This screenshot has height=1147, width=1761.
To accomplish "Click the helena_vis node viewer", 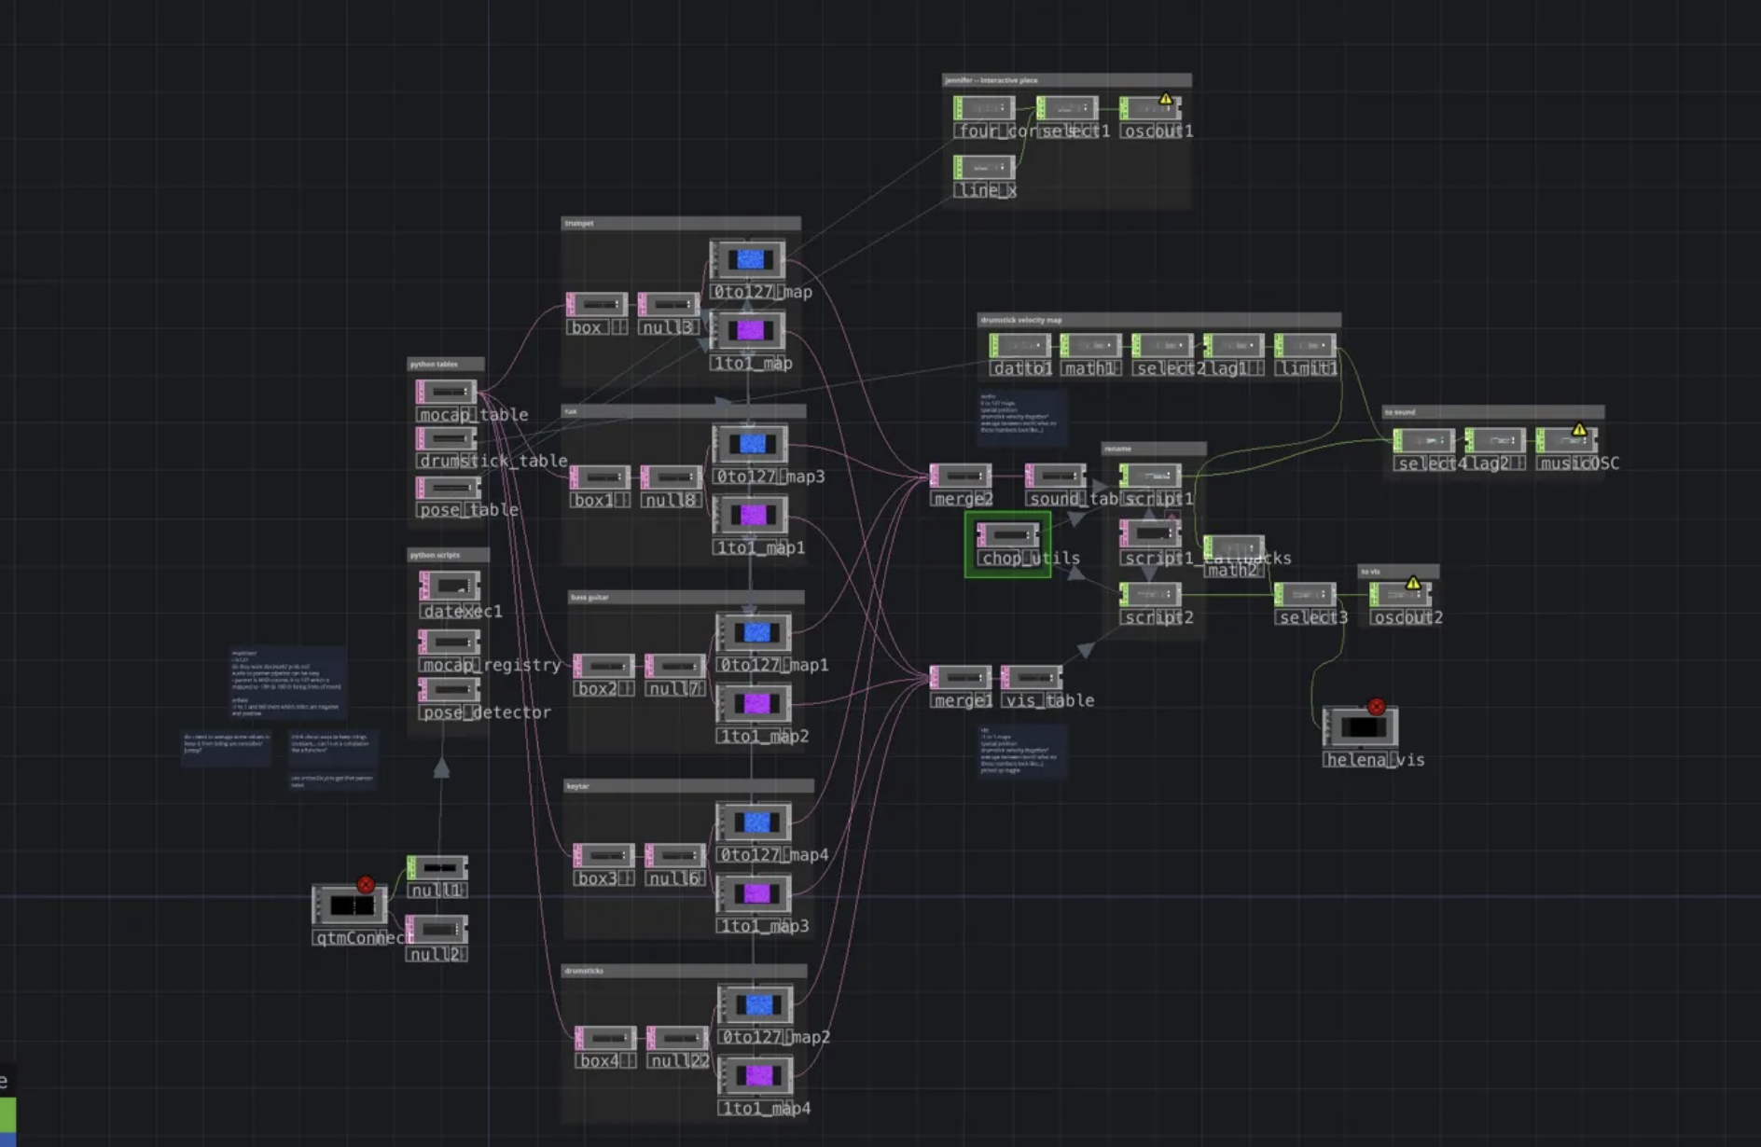I will (1361, 727).
